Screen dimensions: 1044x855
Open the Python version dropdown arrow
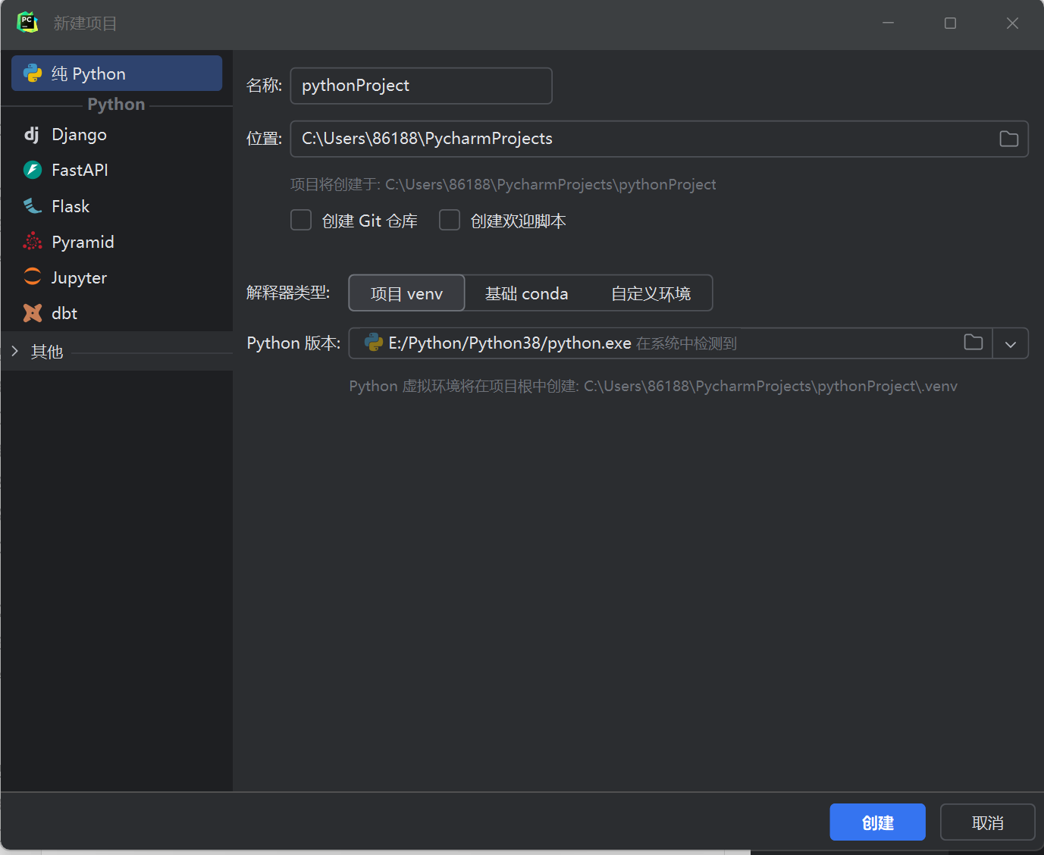pos(1010,343)
